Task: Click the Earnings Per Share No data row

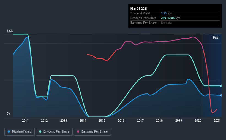Action: tap(175, 23)
